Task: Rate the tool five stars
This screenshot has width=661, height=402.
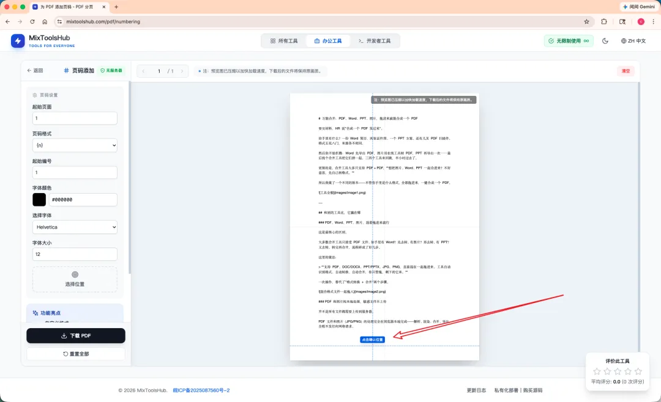Action: point(638,371)
